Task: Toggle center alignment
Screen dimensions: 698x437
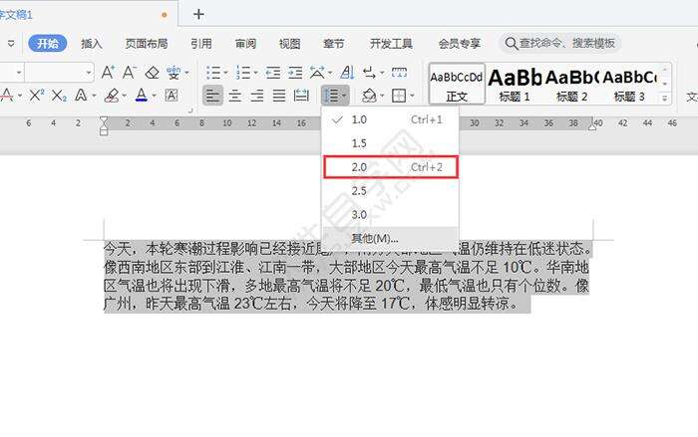Action: [234, 96]
